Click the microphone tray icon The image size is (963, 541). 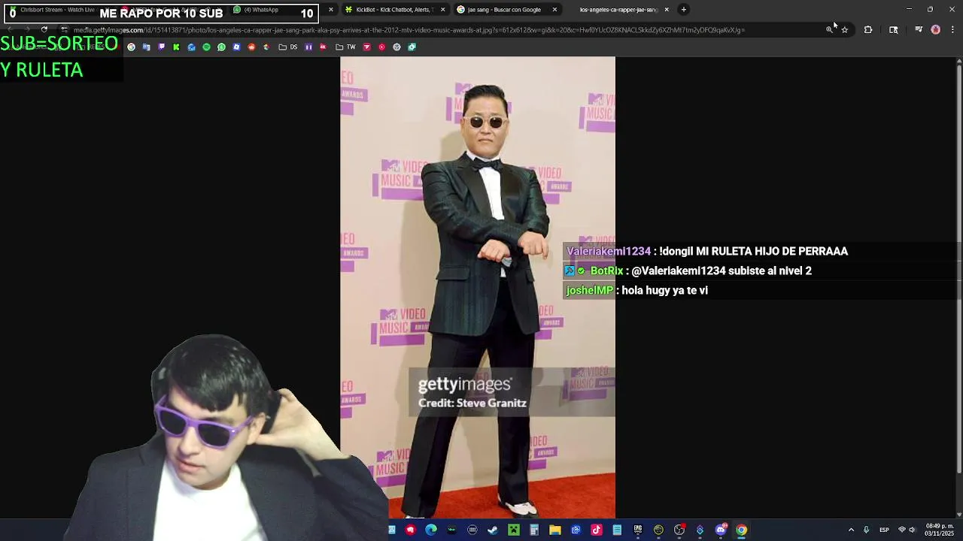(866, 530)
